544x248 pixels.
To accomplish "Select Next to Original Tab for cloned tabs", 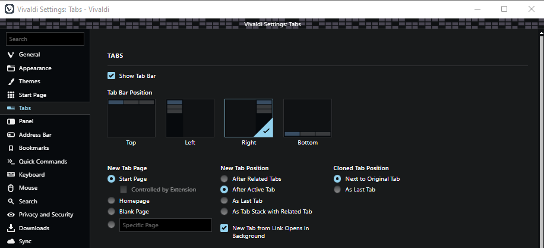I will (337, 179).
